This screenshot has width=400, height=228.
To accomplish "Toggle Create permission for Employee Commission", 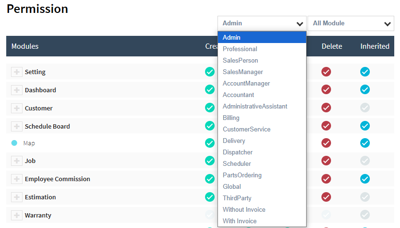I will point(210,179).
